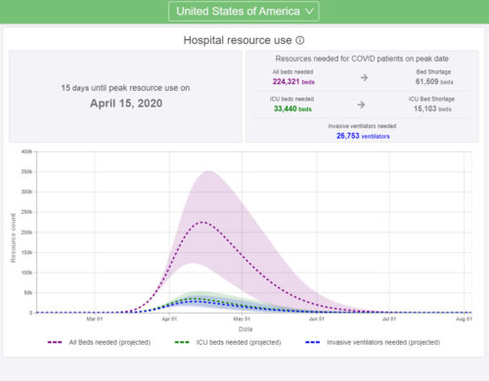Viewport: 489px width, 381px height.
Task: Click the Invasive ventilators needed label in summary
Action: coord(362,126)
